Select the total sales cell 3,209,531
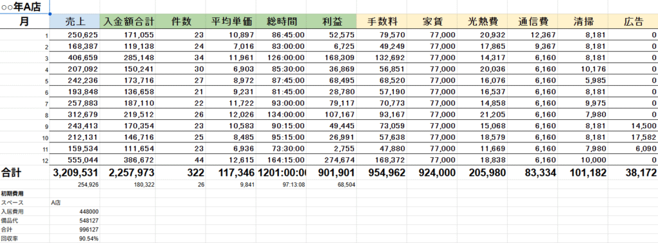The width and height of the screenshot is (658, 243). pyautogui.click(x=75, y=172)
